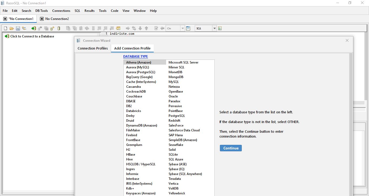The height and width of the screenshot is (196, 369).
Task: Choose Firebird database type
Action: [132, 135]
